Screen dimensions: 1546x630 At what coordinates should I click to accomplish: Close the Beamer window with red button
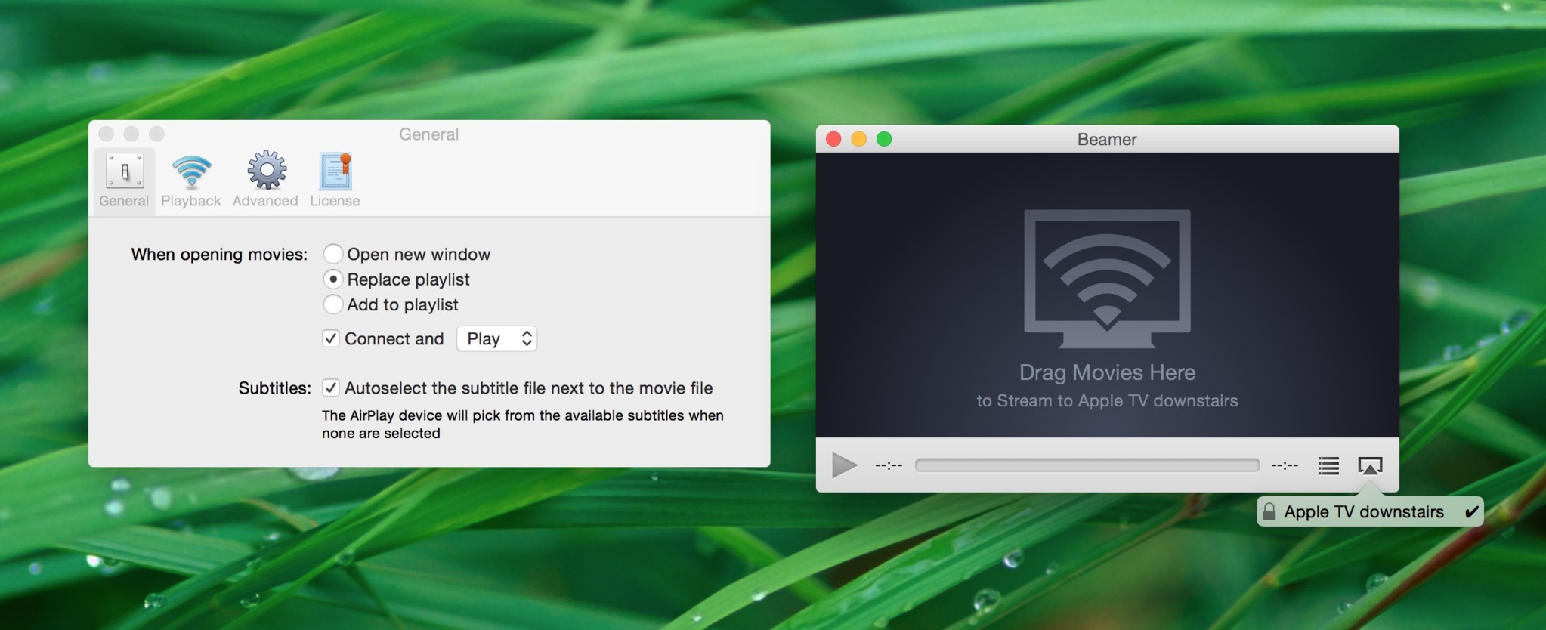833,139
